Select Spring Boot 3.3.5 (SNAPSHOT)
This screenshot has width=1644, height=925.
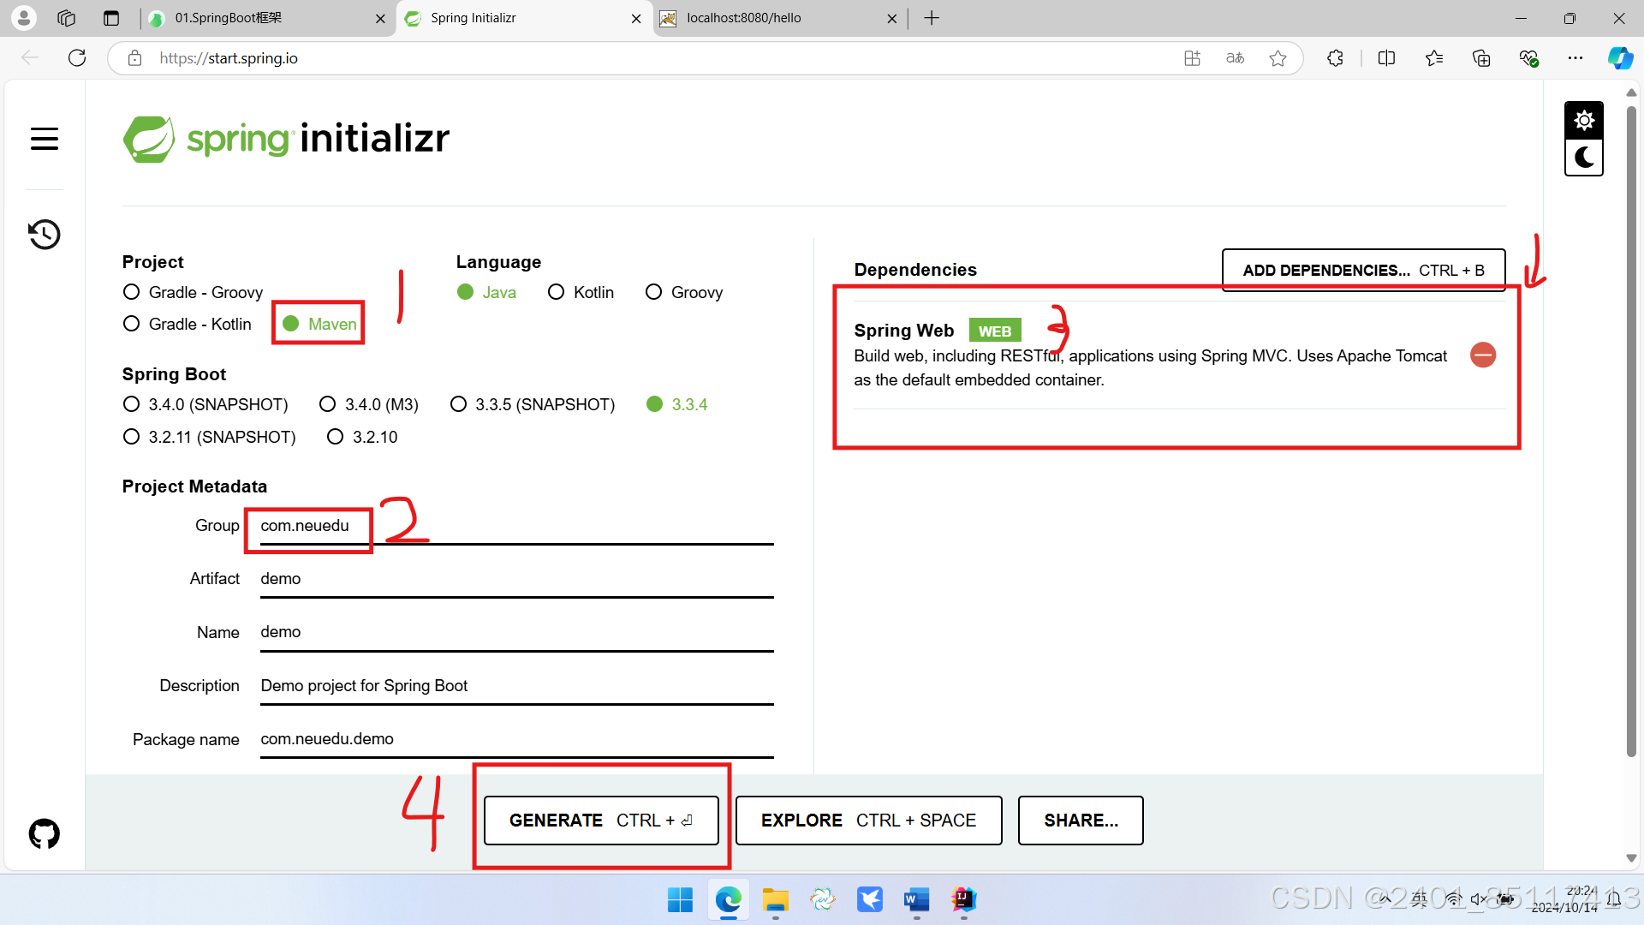pyautogui.click(x=533, y=404)
